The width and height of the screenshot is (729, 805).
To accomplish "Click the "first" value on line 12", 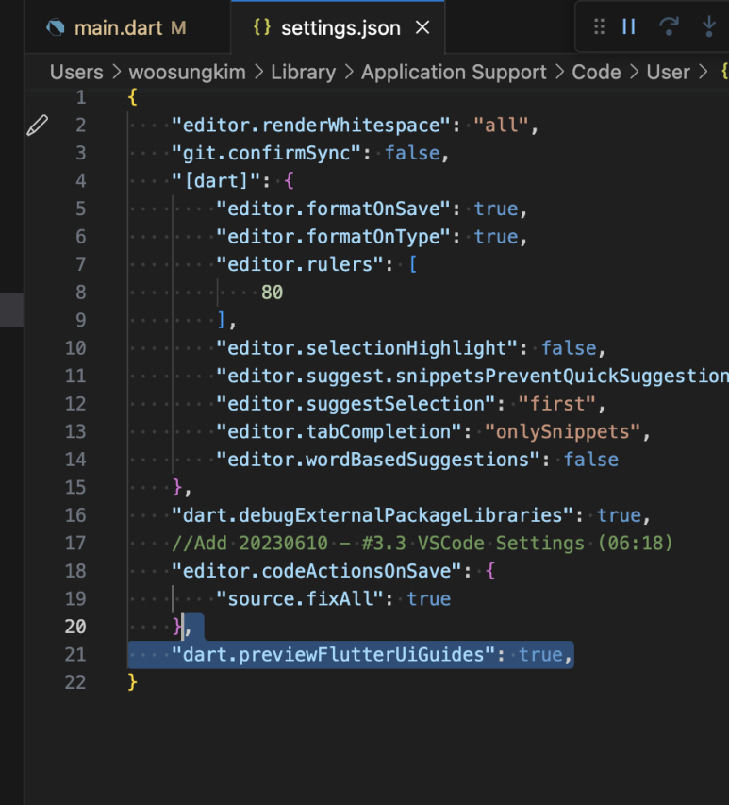I will [x=557, y=404].
